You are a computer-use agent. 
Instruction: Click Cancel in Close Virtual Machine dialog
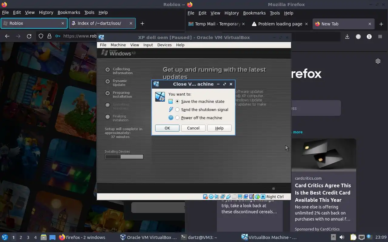tap(193, 128)
